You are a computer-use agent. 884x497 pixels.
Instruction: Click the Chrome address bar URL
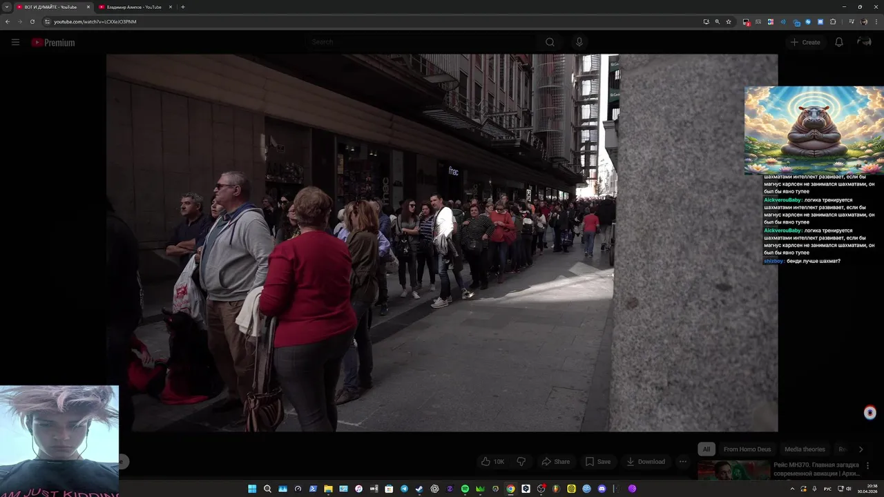tap(95, 21)
